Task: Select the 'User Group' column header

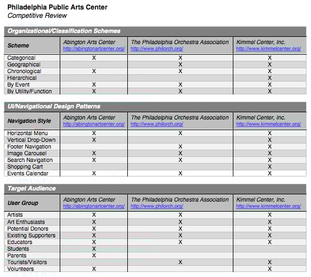Action: tap(23, 203)
